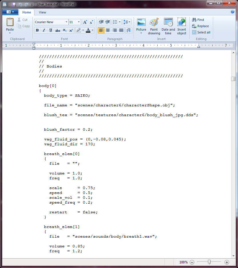Screen dimensions: 238x268
Task: Align text right
Action: pyautogui.click(x=114, y=30)
